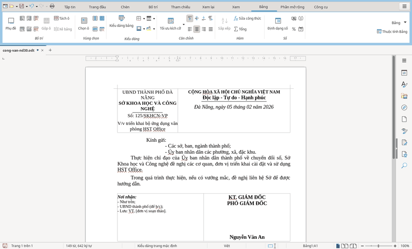Open sidebar Gallery panel icon
The height and width of the screenshot is (249, 412).
click(x=404, y=96)
